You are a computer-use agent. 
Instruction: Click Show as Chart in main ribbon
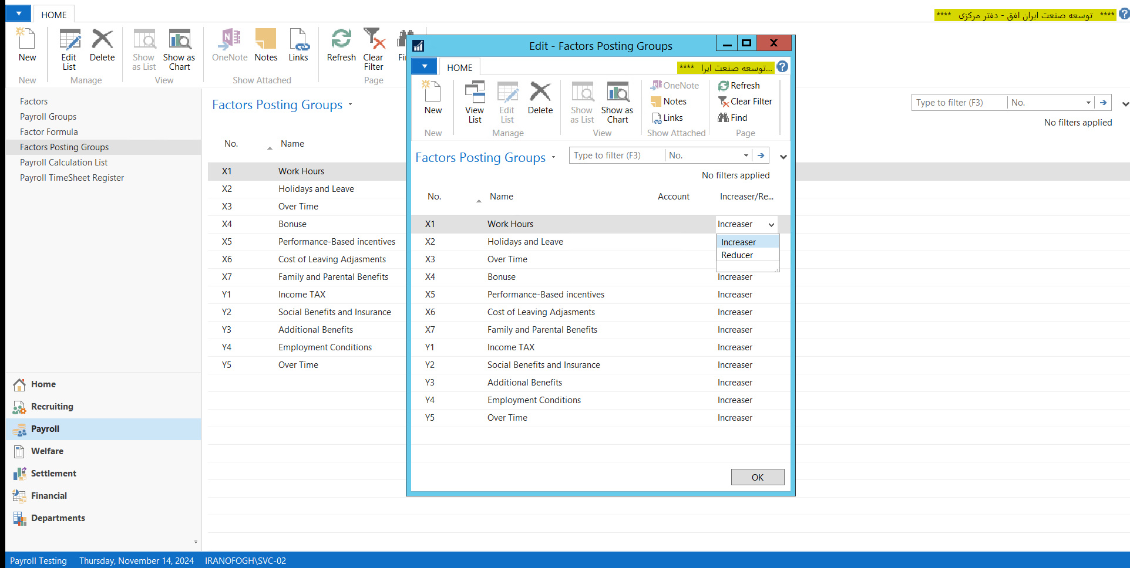pyautogui.click(x=179, y=50)
